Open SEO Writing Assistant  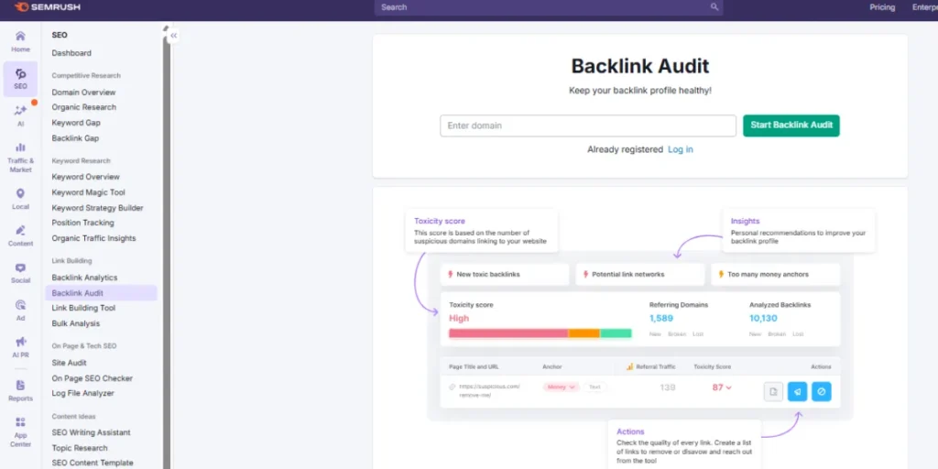tap(91, 432)
